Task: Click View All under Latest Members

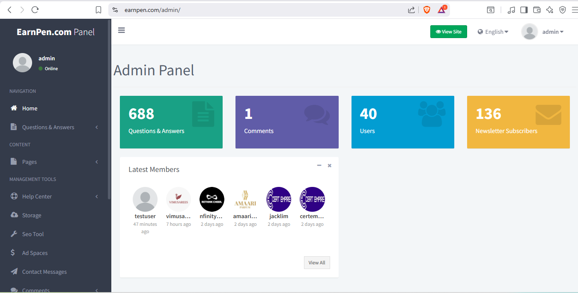Action: (x=317, y=262)
